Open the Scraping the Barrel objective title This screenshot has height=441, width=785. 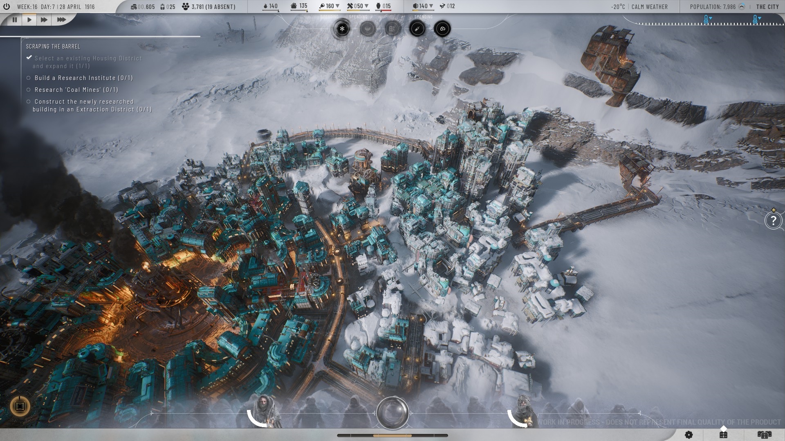point(53,47)
